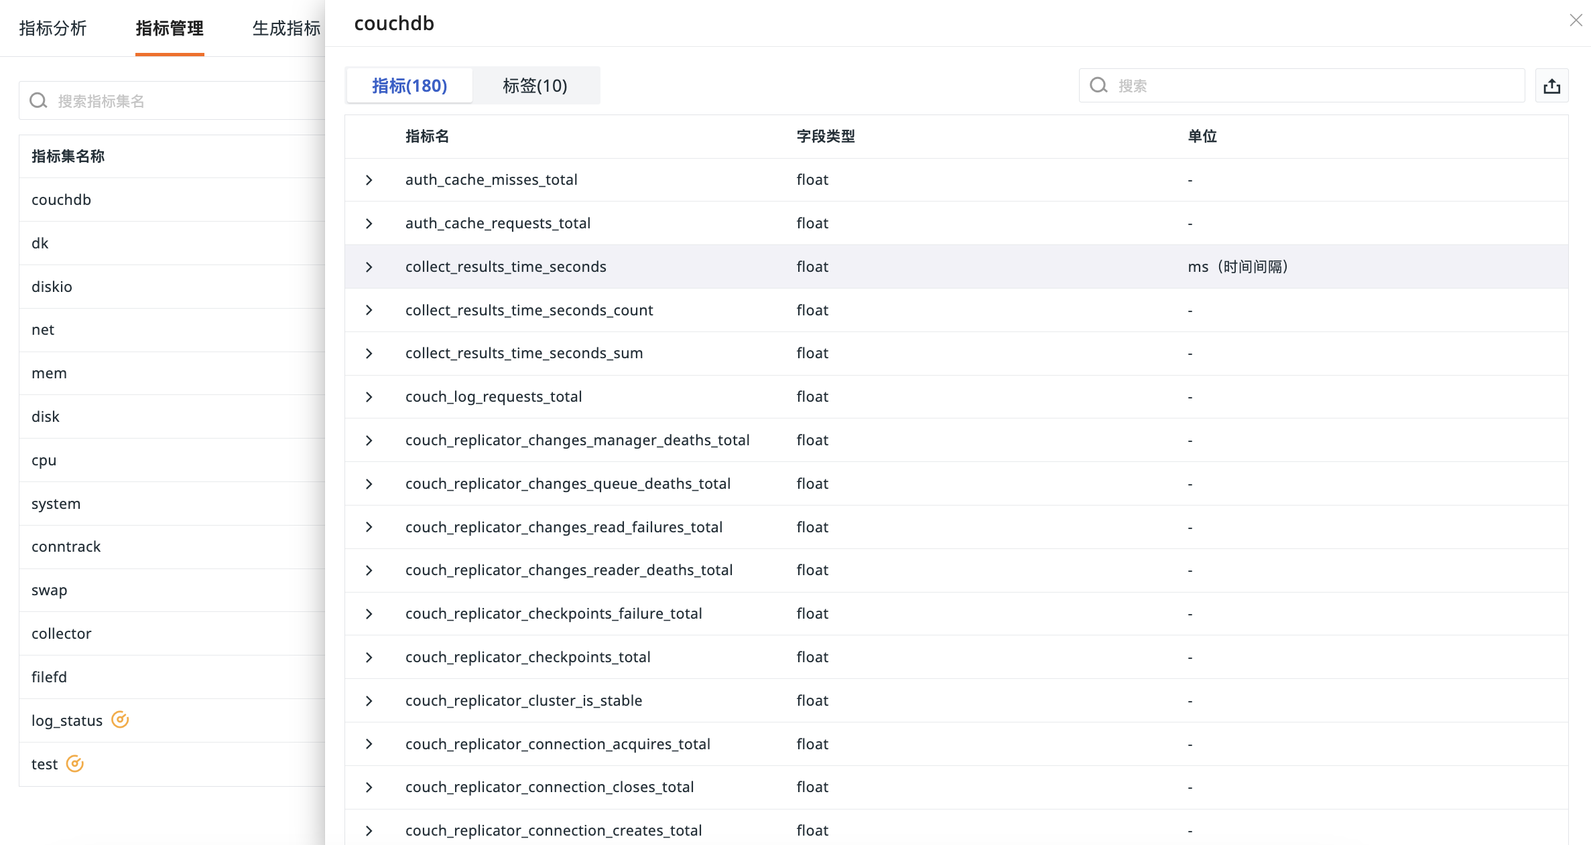Viewport: 1591px width, 845px height.
Task: Expand couch_replicator_cluster_is_stable row
Action: (x=369, y=701)
